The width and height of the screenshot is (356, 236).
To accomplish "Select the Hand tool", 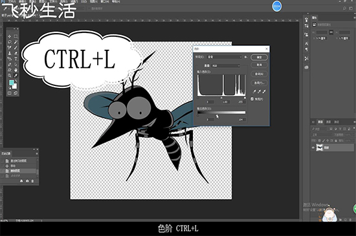I will (16, 70).
